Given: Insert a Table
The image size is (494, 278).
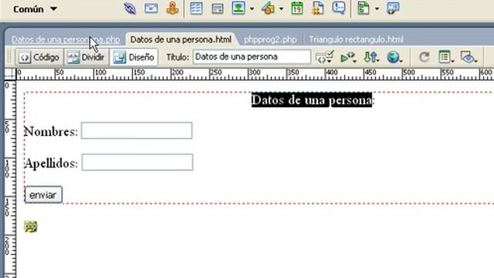Looking at the screenshot, I should tap(196, 8).
